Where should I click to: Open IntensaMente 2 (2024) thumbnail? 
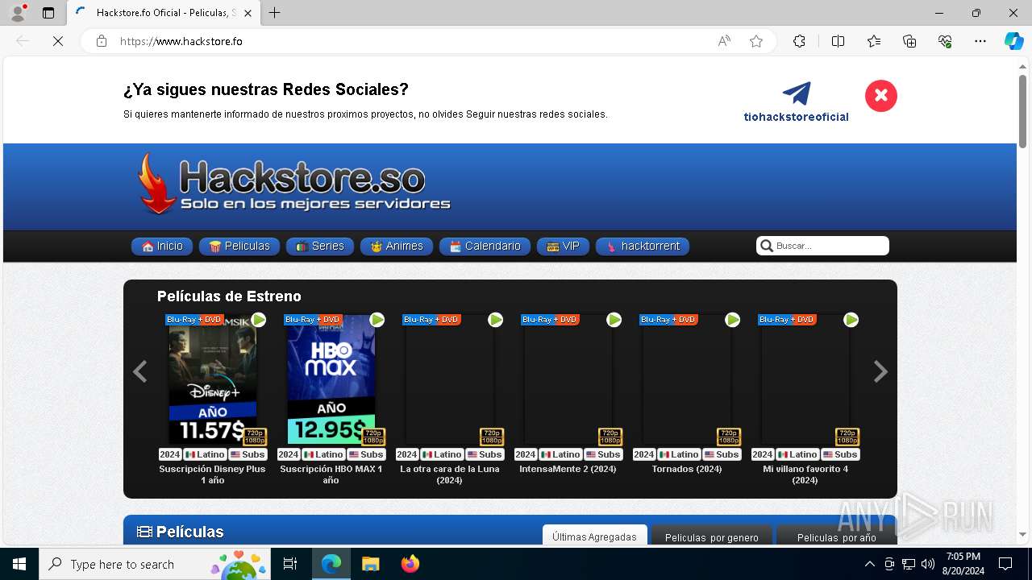(568, 379)
